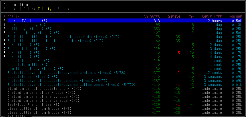Click the +7 joy of chocolate drink
This screenshot has height=117, width=246.
tap(192, 89)
